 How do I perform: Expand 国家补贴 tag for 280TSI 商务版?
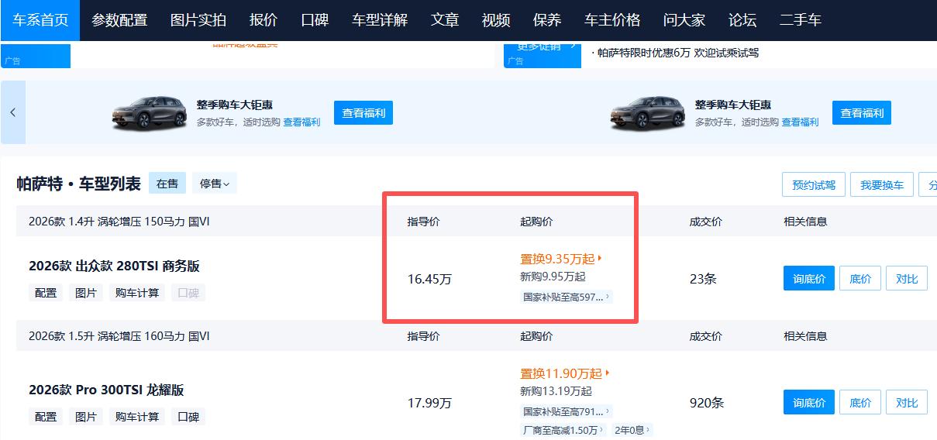pyautogui.click(x=567, y=297)
